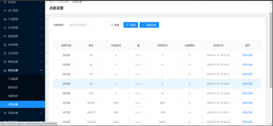Expand the 持仓管理 menu chevron
The height and width of the screenshot is (126, 273).
click(41, 28)
